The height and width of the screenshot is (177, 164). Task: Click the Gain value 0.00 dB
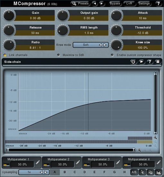tap(35, 18)
